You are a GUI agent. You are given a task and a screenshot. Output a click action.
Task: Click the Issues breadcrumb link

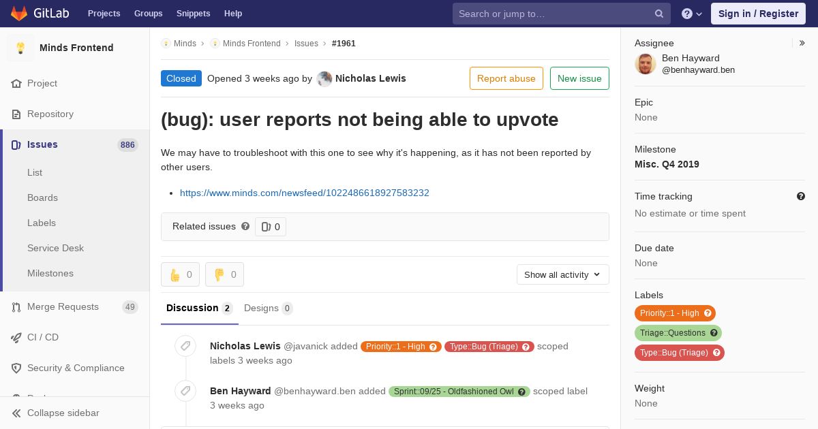tap(306, 43)
